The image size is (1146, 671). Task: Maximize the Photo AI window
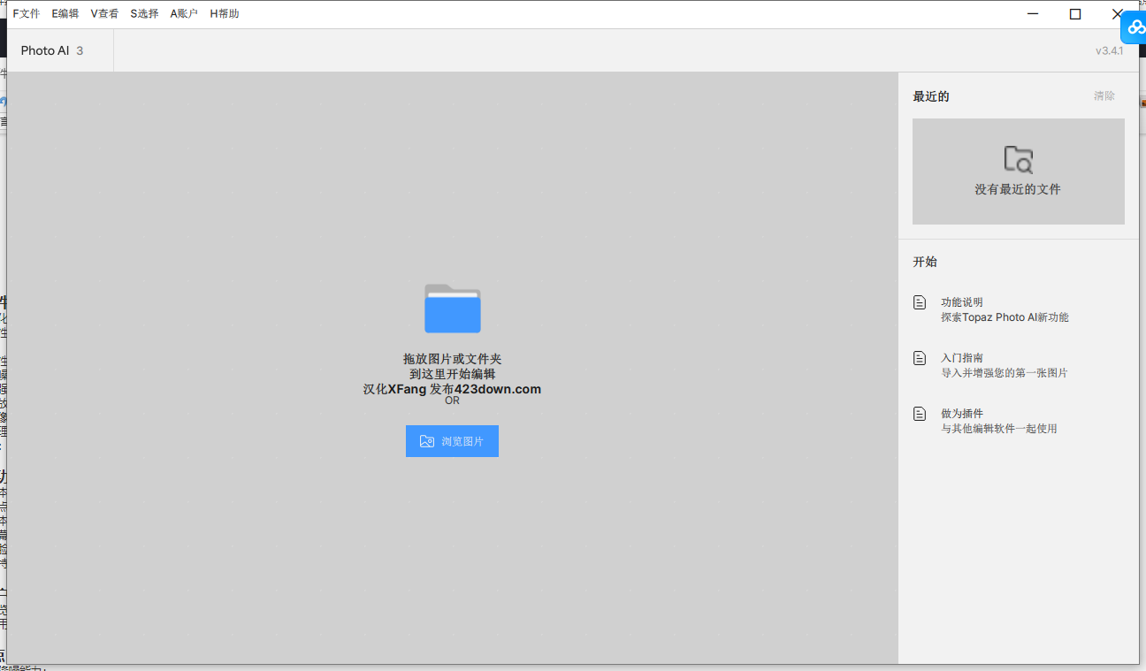click(x=1074, y=13)
